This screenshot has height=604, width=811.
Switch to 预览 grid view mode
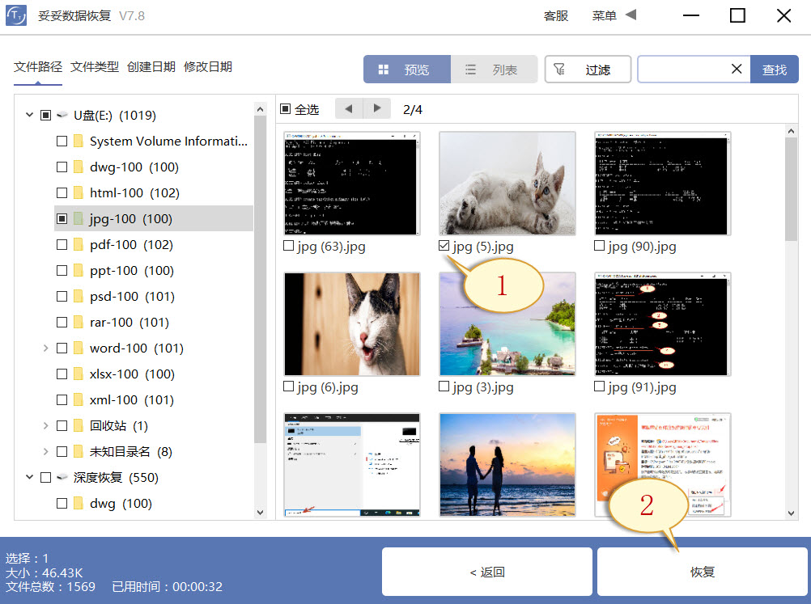coord(406,69)
